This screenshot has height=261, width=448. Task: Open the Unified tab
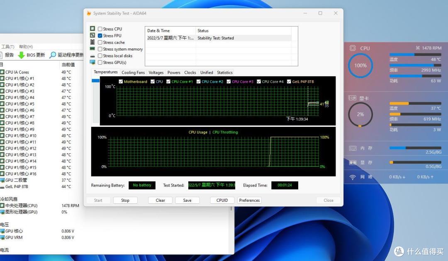pos(207,72)
